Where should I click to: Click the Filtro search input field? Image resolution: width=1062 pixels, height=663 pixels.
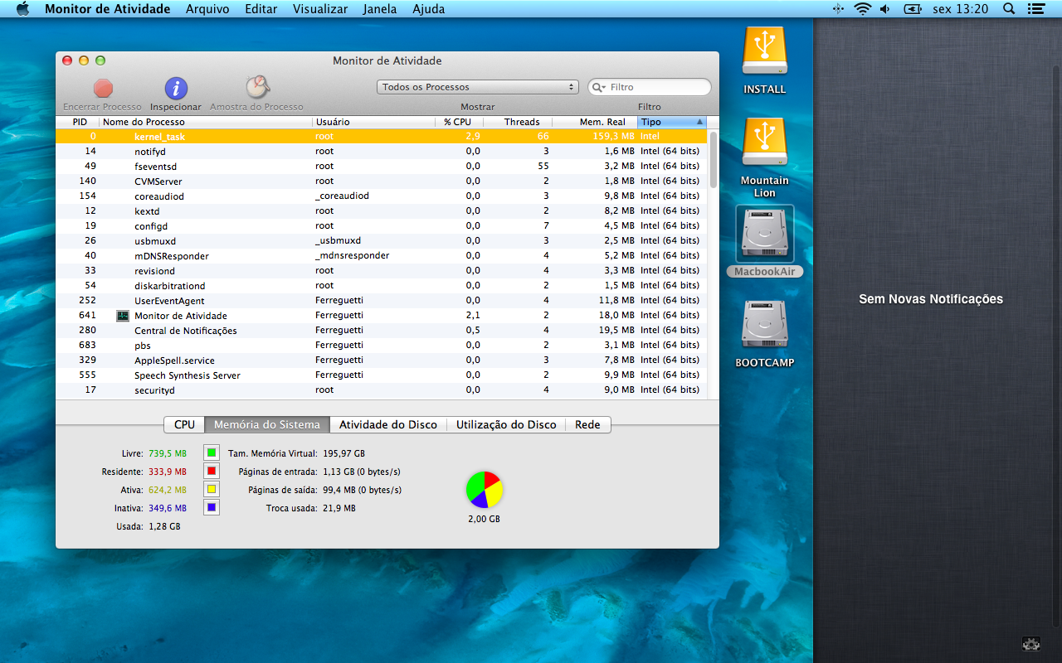click(650, 87)
